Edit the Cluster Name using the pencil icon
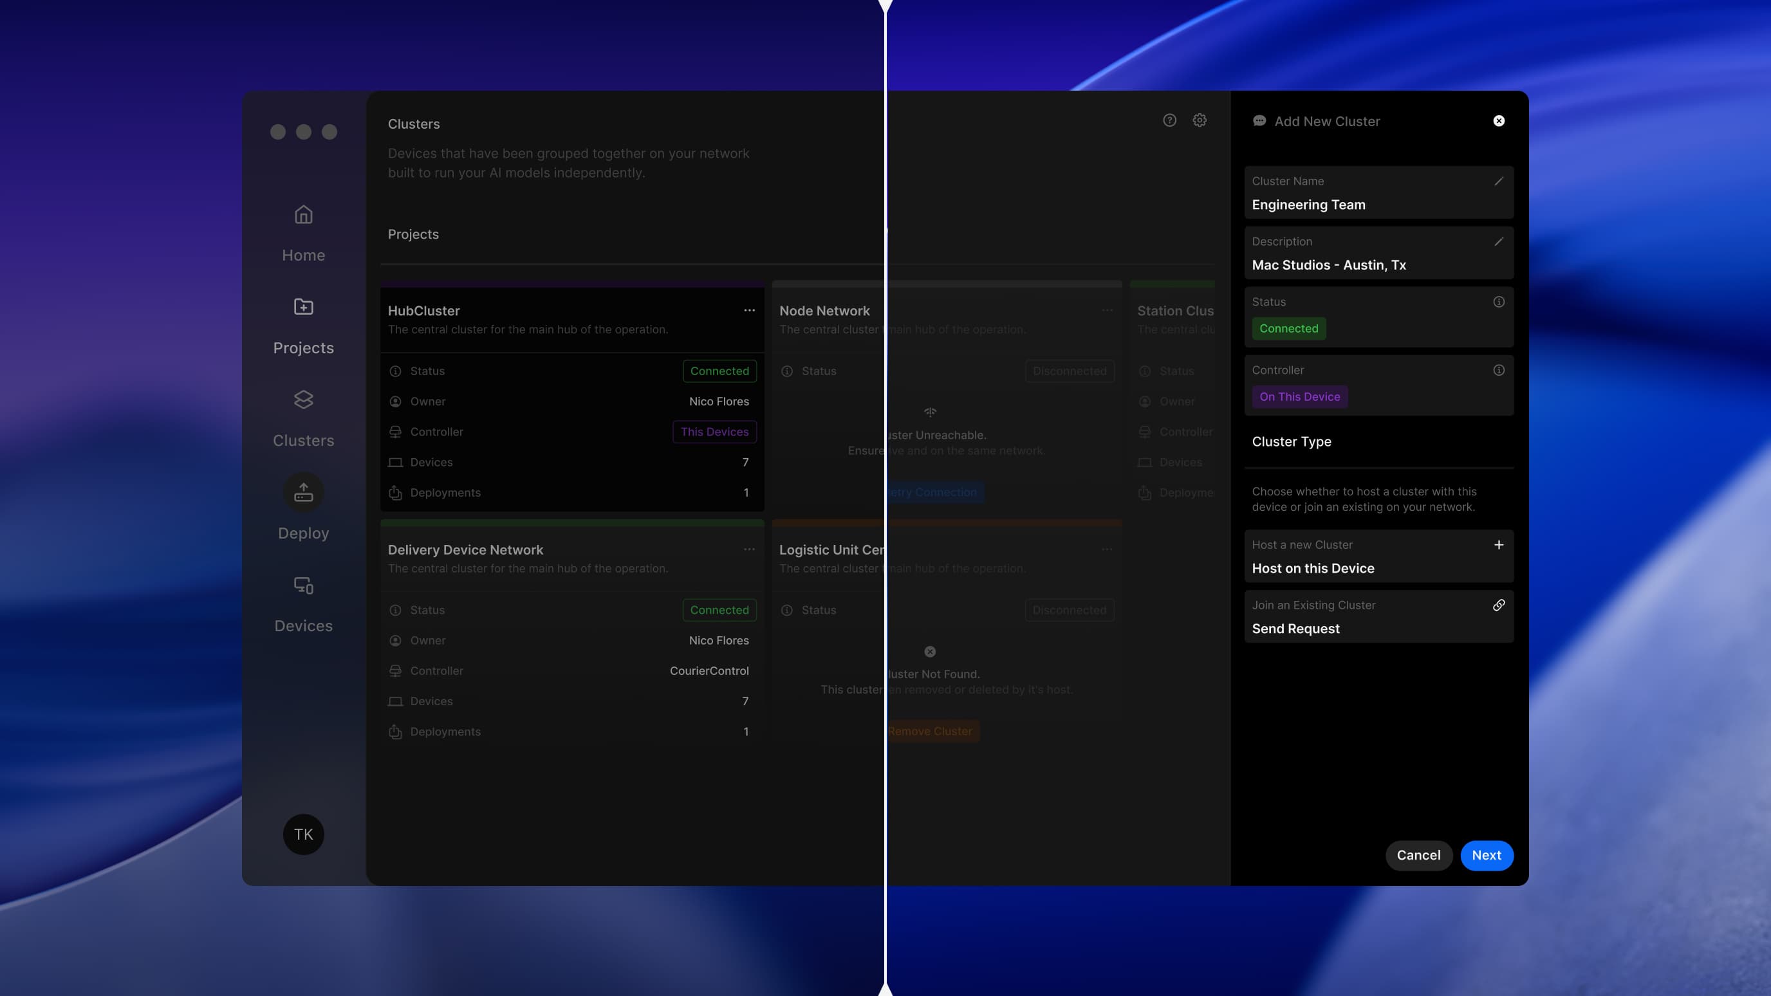 click(1499, 181)
